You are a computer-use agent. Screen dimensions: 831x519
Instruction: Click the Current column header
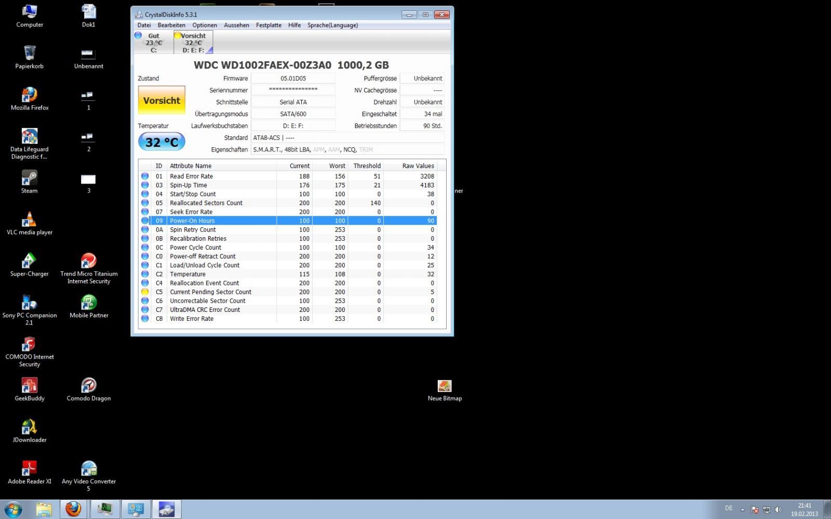(294, 166)
